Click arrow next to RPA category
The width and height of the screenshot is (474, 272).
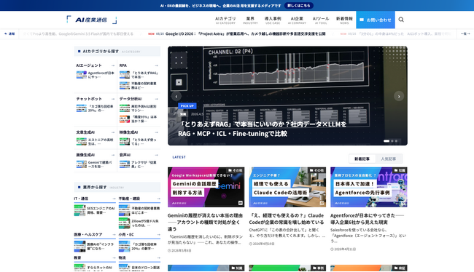pyautogui.click(x=156, y=65)
